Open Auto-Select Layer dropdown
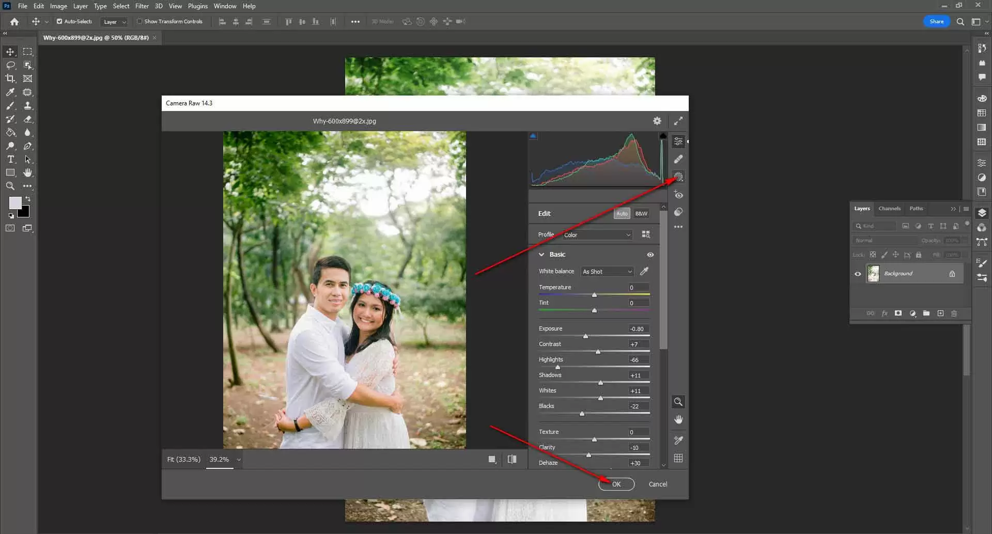 114,22
